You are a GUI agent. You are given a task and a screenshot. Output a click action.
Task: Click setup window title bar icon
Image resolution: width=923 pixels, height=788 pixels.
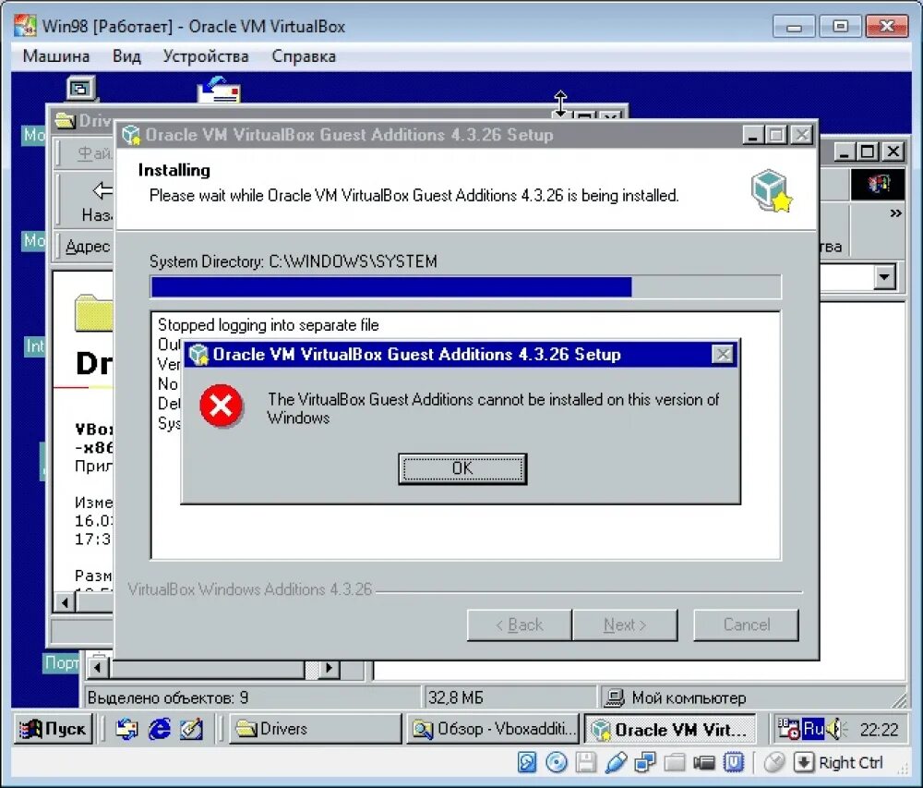pos(131,136)
